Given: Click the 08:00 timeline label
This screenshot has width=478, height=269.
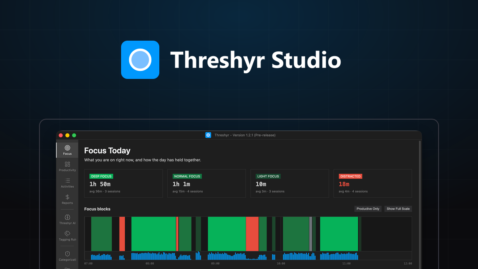Looking at the screenshot, I should pos(150,263).
